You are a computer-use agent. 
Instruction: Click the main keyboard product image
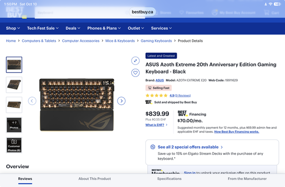(77, 105)
